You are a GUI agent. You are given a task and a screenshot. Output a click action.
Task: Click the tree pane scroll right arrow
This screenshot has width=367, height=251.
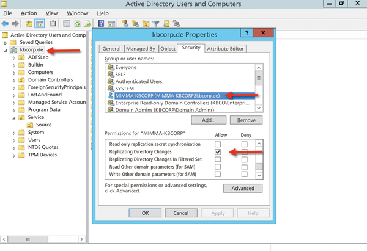pos(82,239)
